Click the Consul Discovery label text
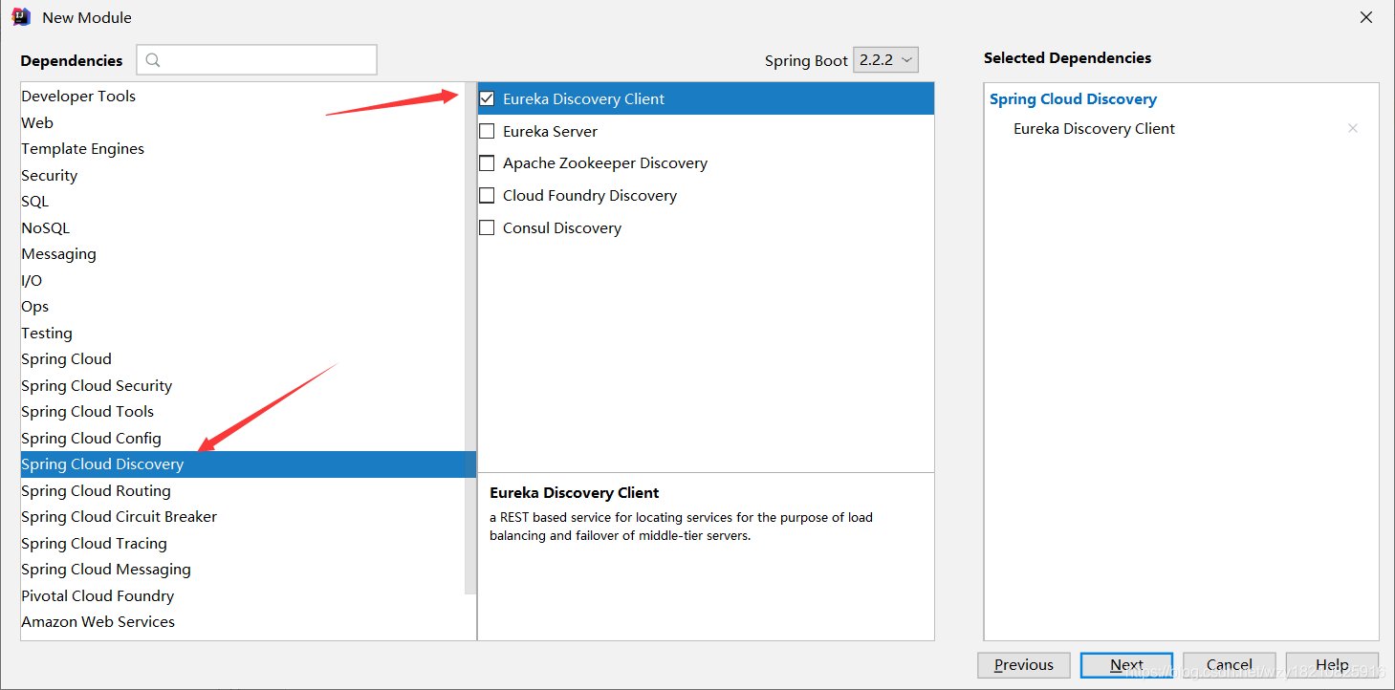The height and width of the screenshot is (690, 1395). pyautogui.click(x=562, y=227)
